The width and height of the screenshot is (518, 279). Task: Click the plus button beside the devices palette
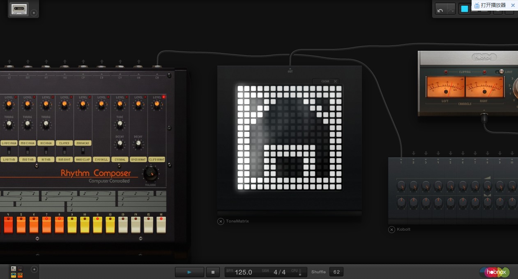click(35, 270)
